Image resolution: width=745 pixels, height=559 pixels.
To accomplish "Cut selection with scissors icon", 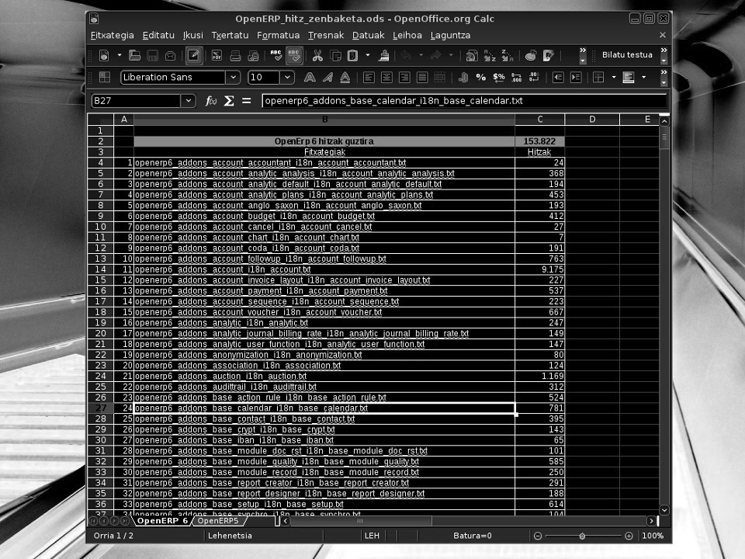I will (x=317, y=56).
